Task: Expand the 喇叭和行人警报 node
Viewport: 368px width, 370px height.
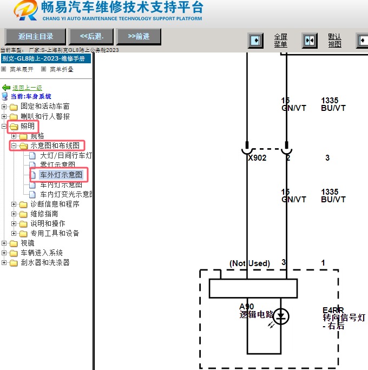Action: click(x=4, y=116)
